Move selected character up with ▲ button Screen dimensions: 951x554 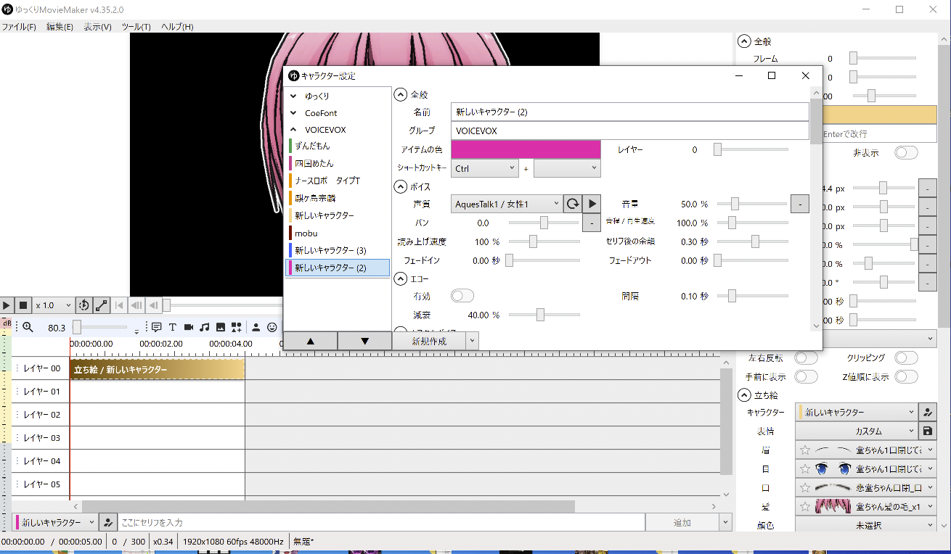tap(311, 341)
